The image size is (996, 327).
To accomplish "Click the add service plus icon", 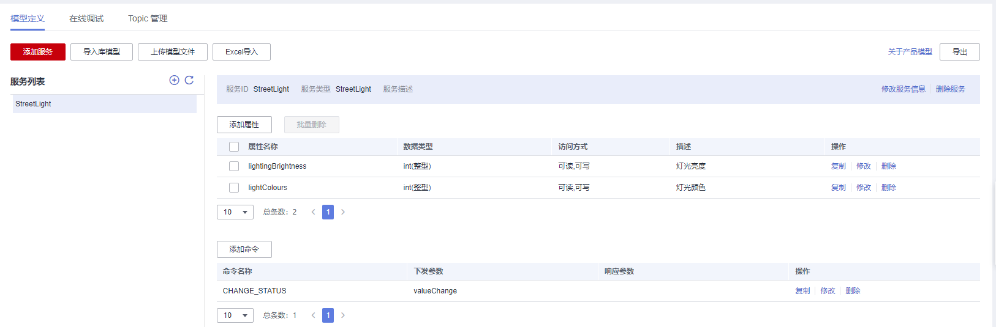I will [174, 80].
